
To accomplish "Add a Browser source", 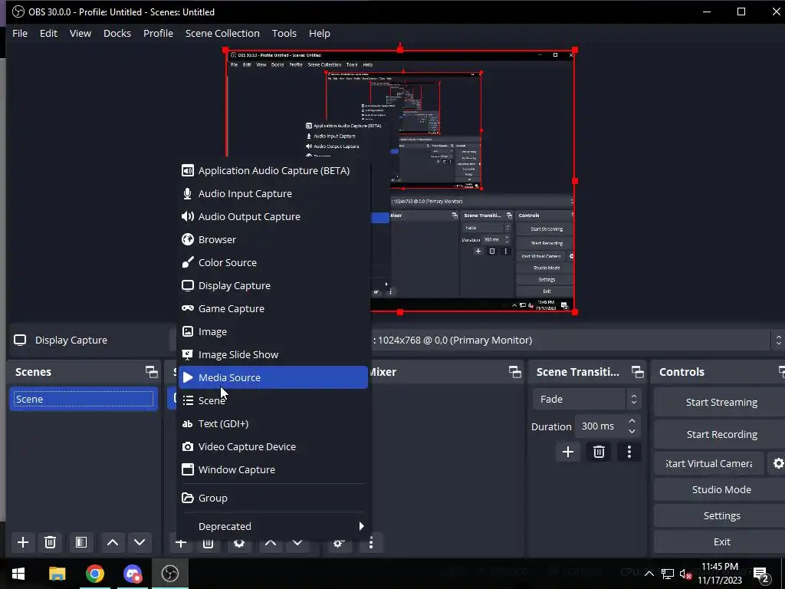I will pyautogui.click(x=274, y=240).
